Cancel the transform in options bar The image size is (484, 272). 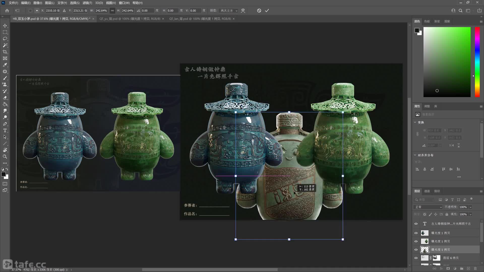tap(259, 11)
